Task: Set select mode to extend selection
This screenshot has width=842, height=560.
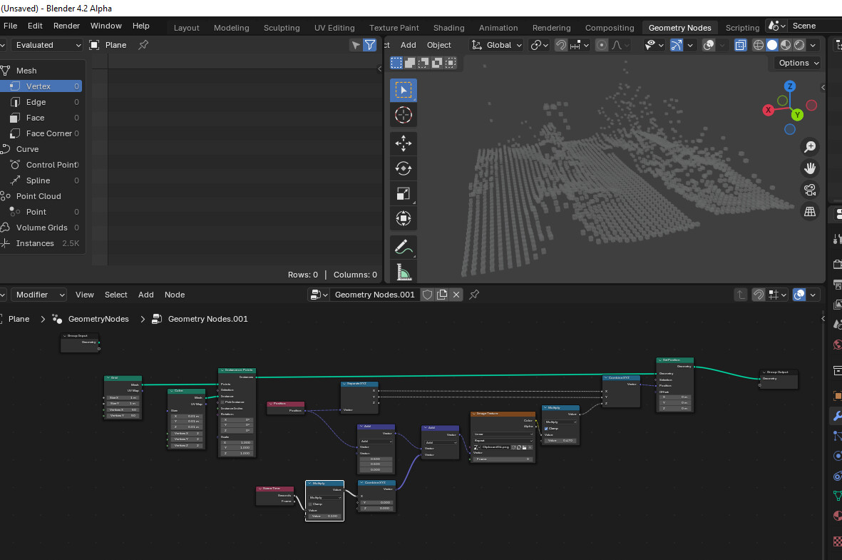Action: 410,63
